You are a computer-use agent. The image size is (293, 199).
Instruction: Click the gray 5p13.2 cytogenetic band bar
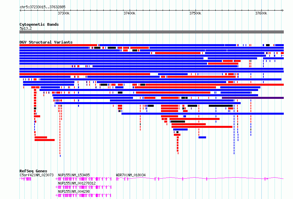point(151,32)
